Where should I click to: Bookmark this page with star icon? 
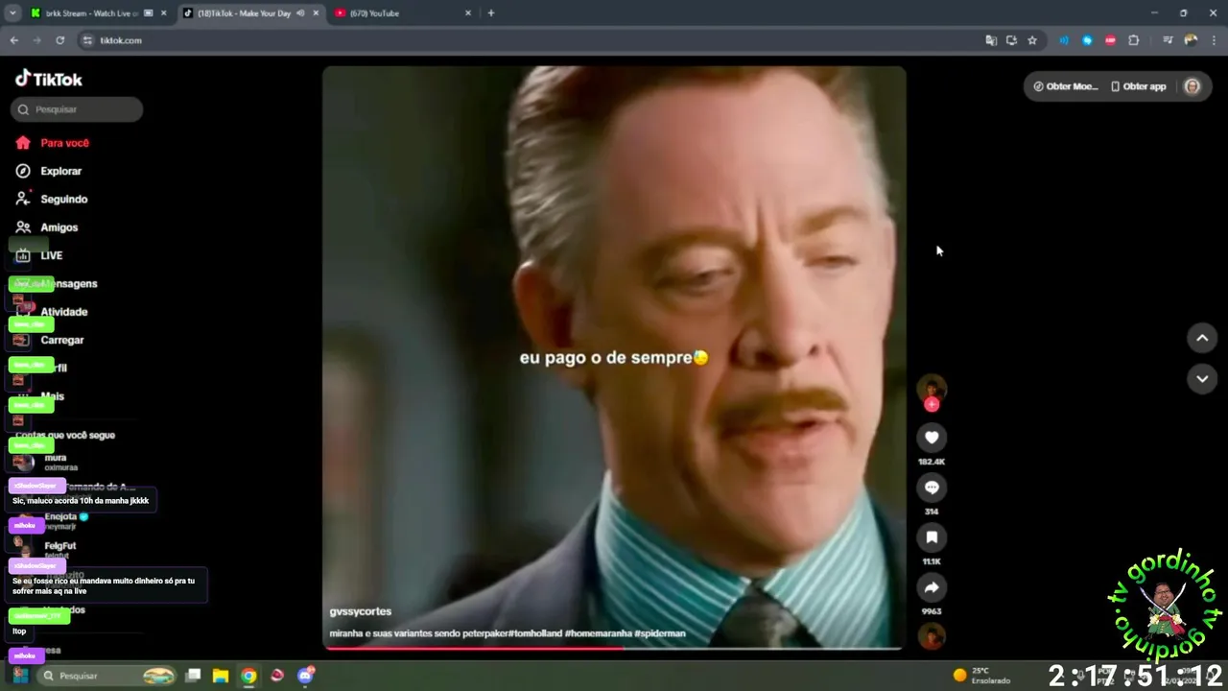tap(1032, 40)
